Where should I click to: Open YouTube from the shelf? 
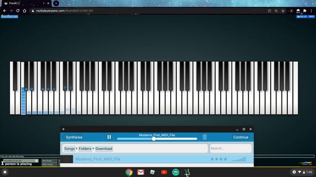point(164,172)
